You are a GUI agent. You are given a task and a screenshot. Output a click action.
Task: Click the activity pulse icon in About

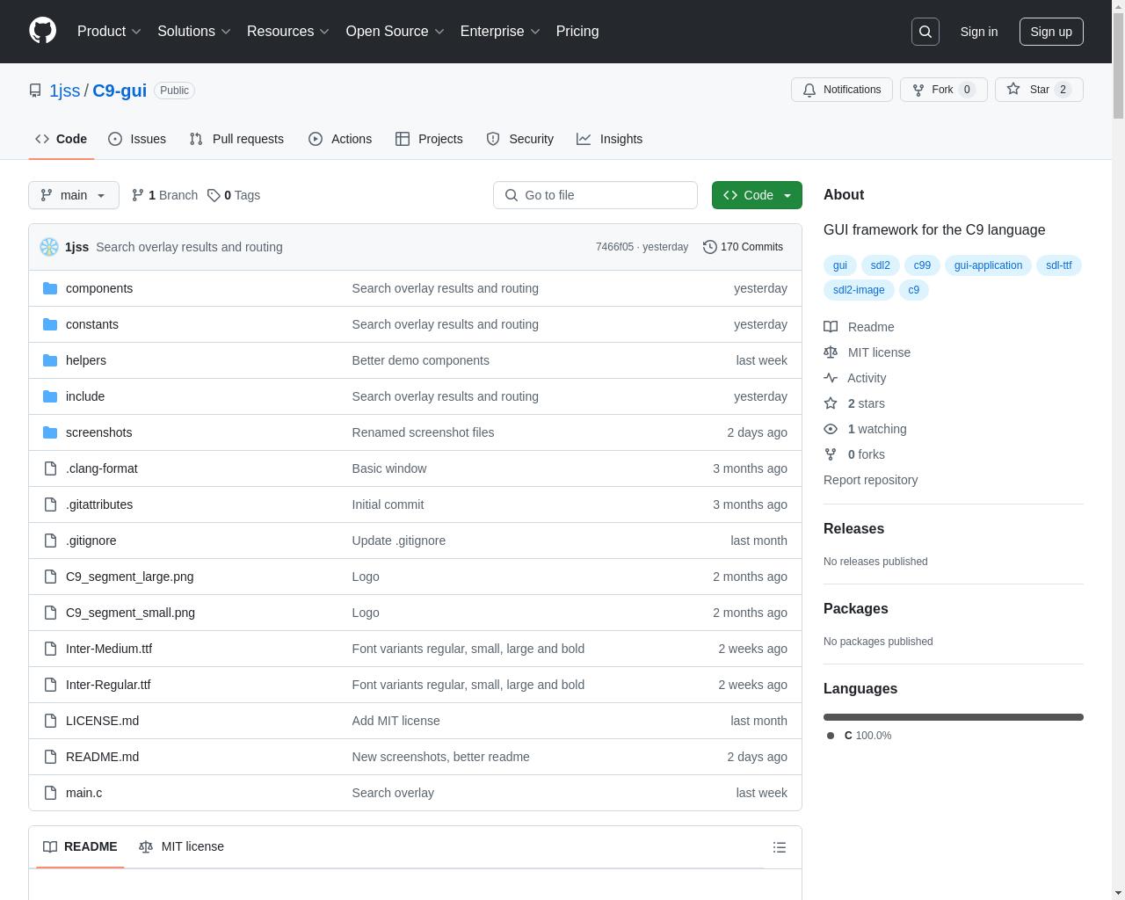tap(831, 378)
